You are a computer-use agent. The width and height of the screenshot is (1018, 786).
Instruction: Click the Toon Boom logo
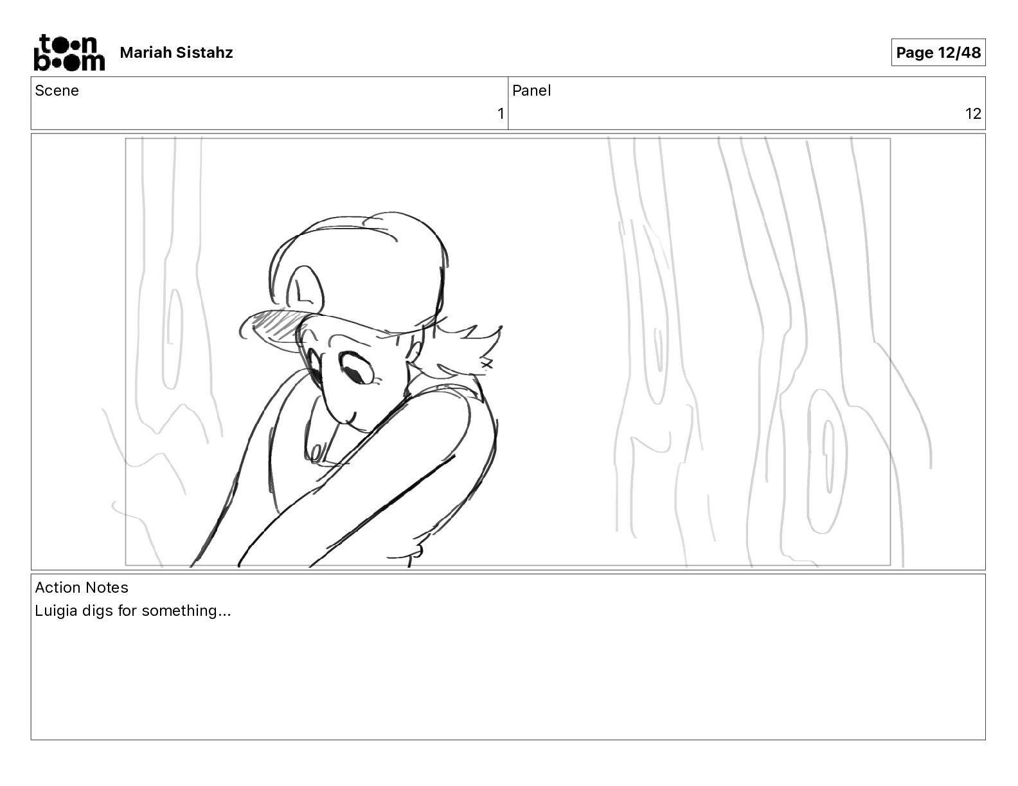pyautogui.click(x=69, y=52)
